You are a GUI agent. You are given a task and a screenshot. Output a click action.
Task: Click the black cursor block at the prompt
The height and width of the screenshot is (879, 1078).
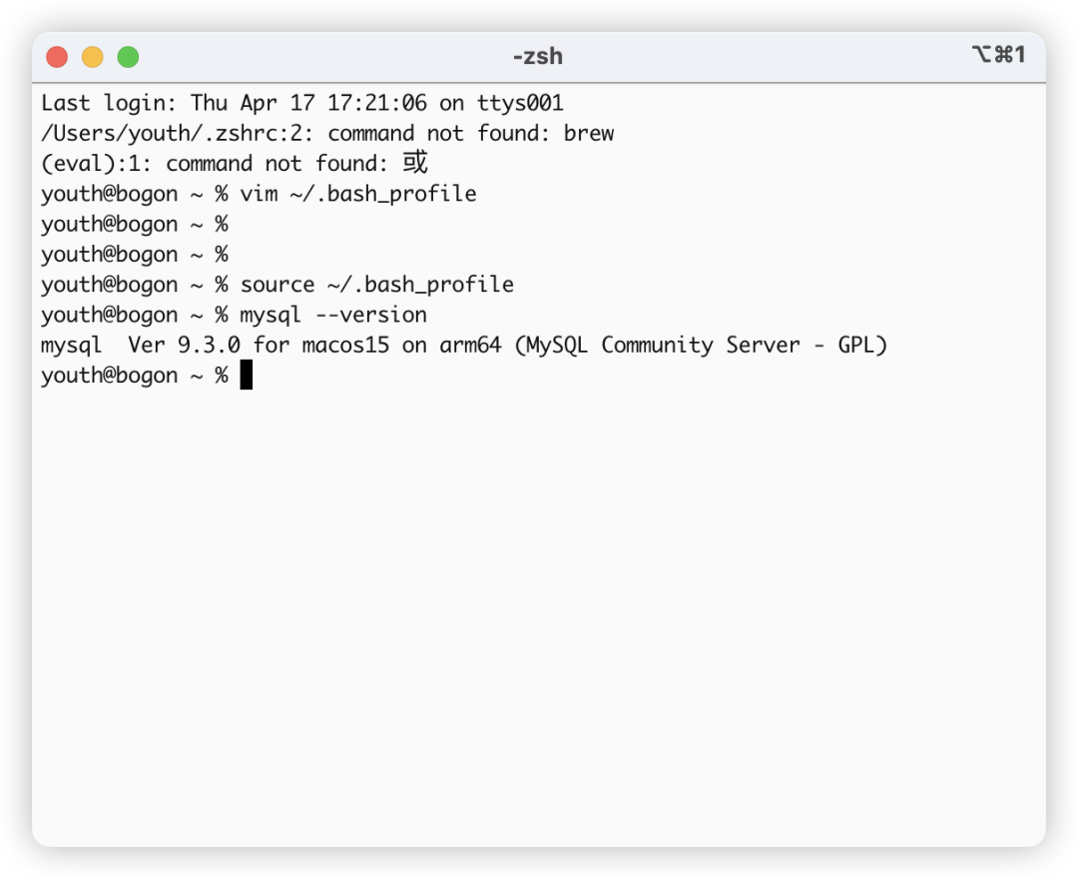[x=247, y=375]
